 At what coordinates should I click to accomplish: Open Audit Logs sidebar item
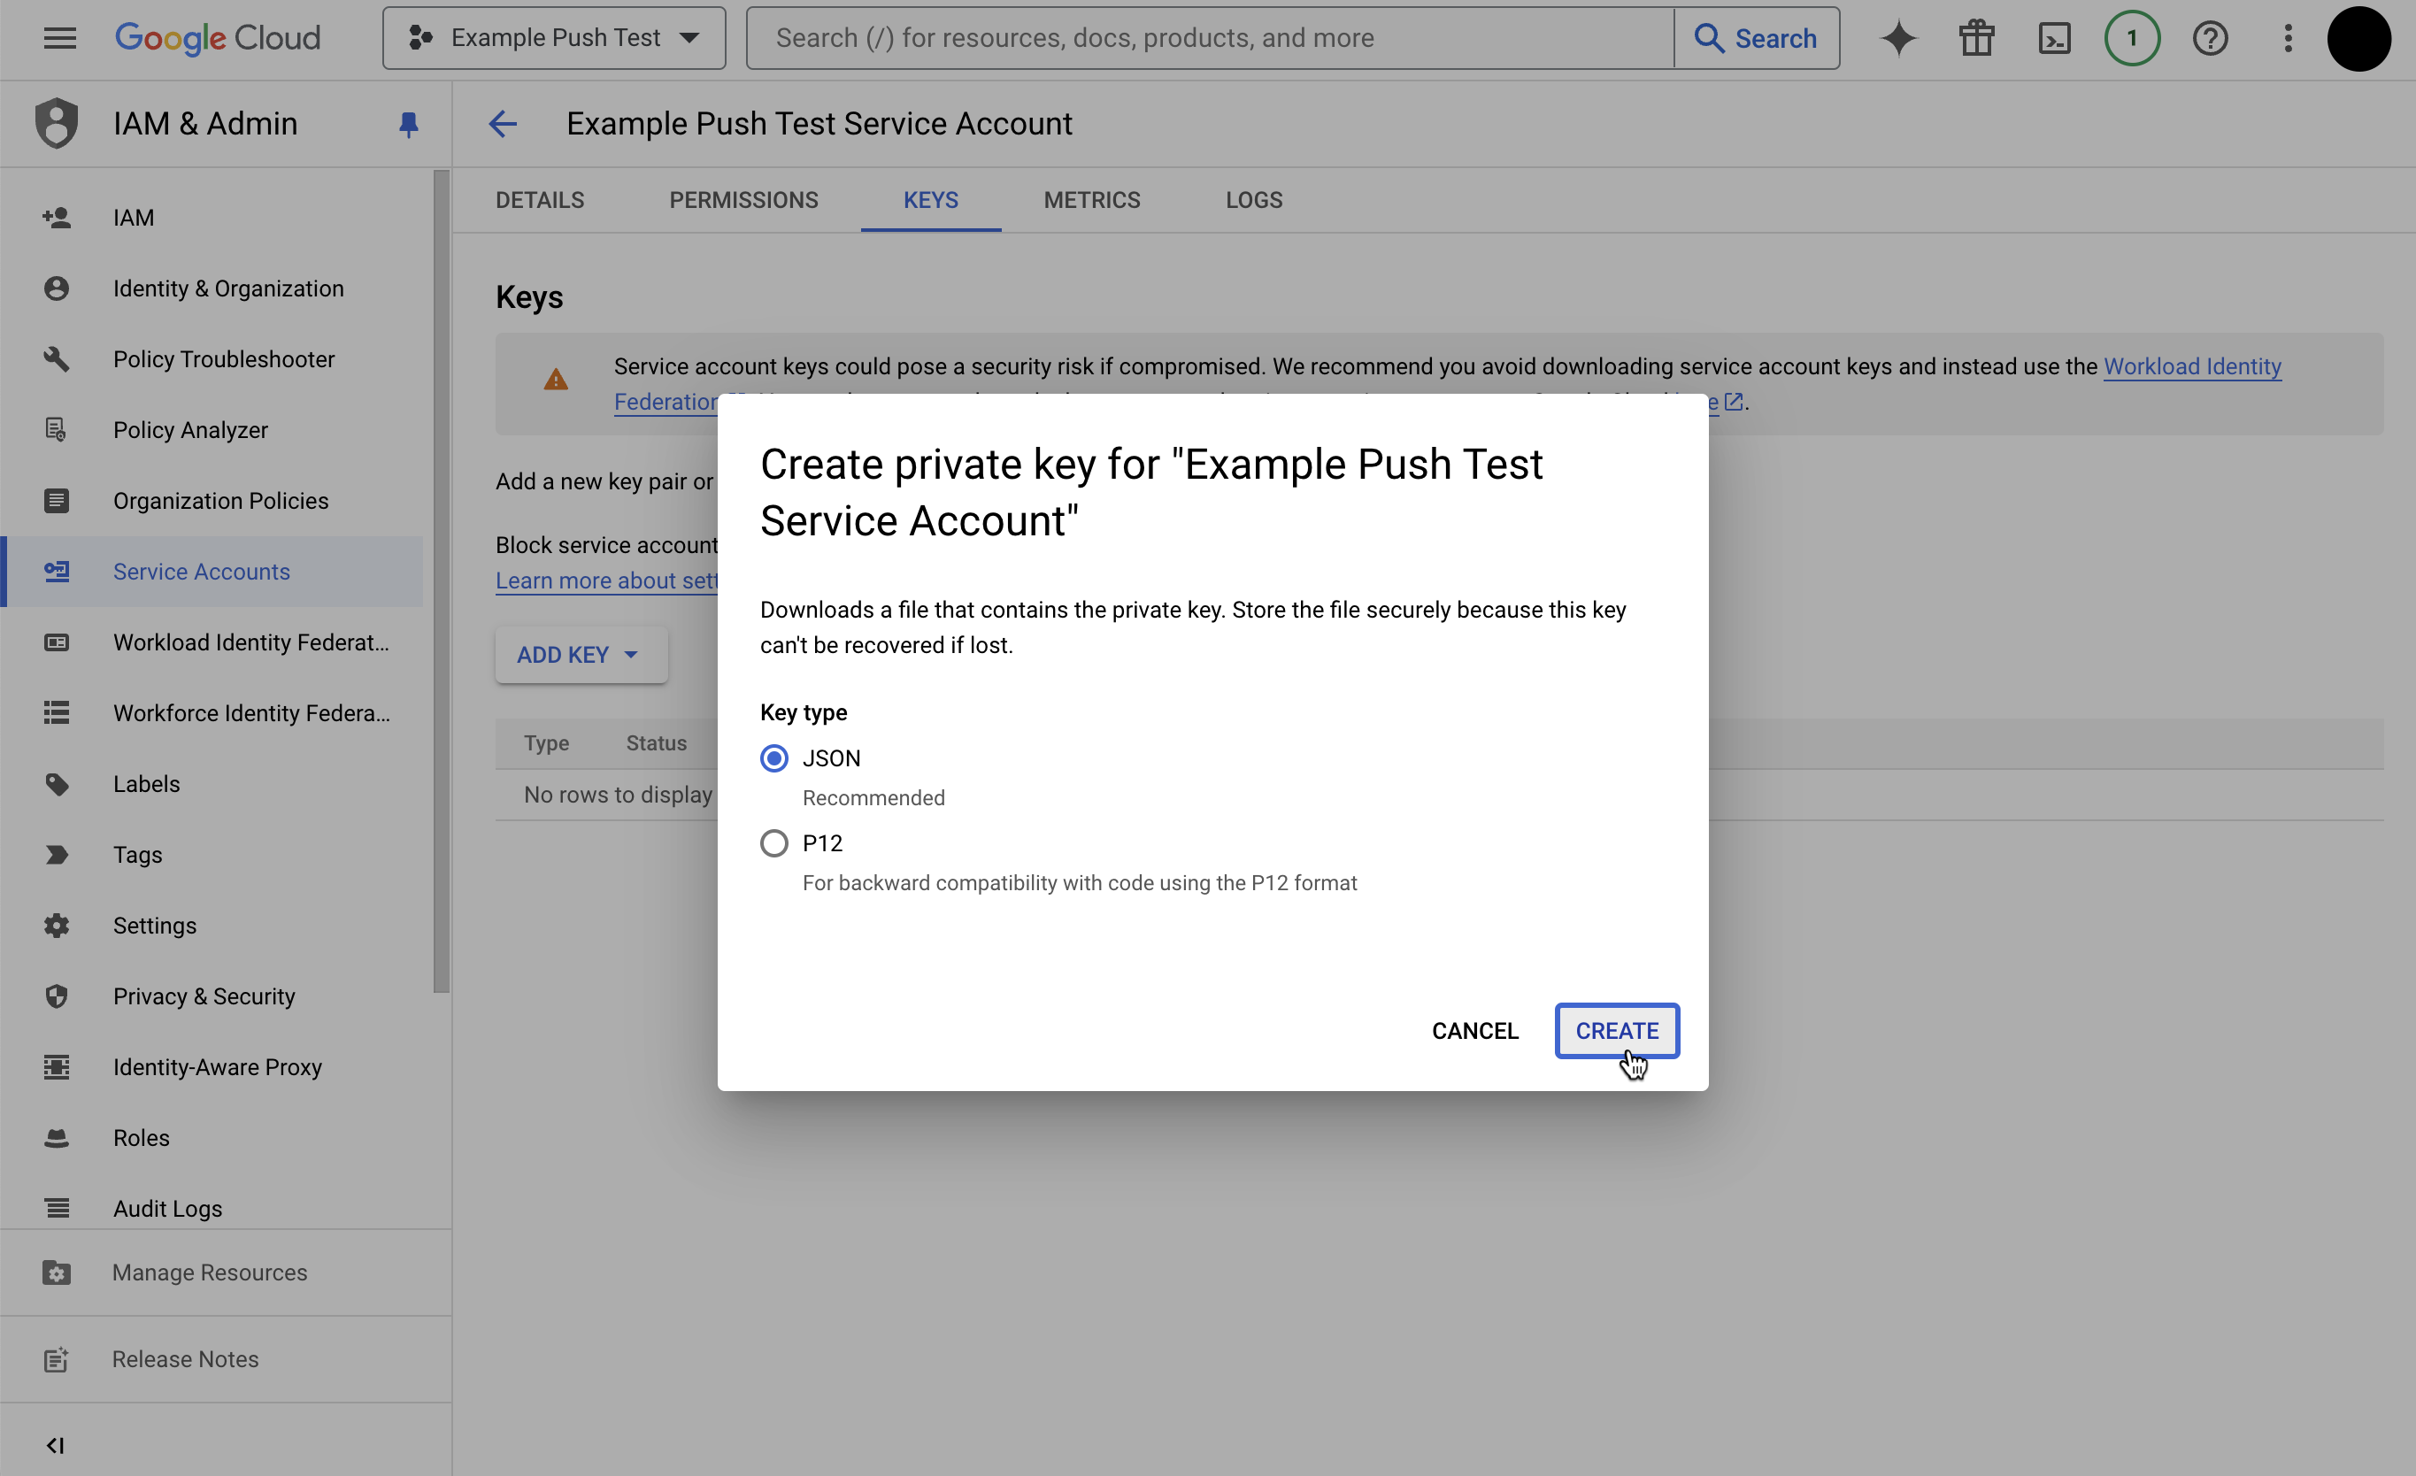(x=212, y=1208)
